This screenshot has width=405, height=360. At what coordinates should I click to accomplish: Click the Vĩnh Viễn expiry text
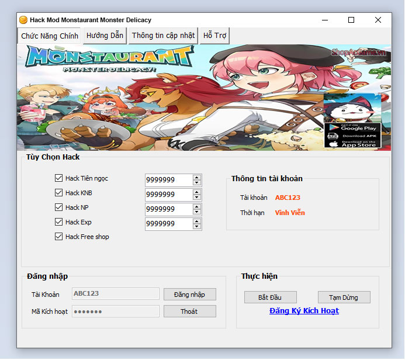point(290,213)
